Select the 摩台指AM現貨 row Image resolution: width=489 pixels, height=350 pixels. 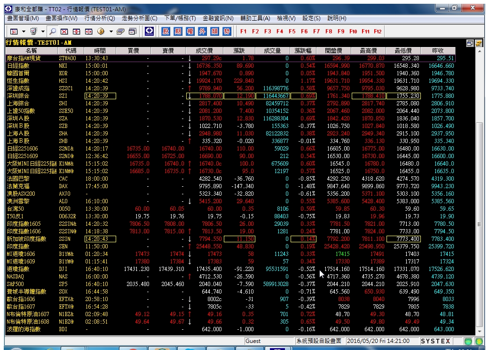(230, 58)
